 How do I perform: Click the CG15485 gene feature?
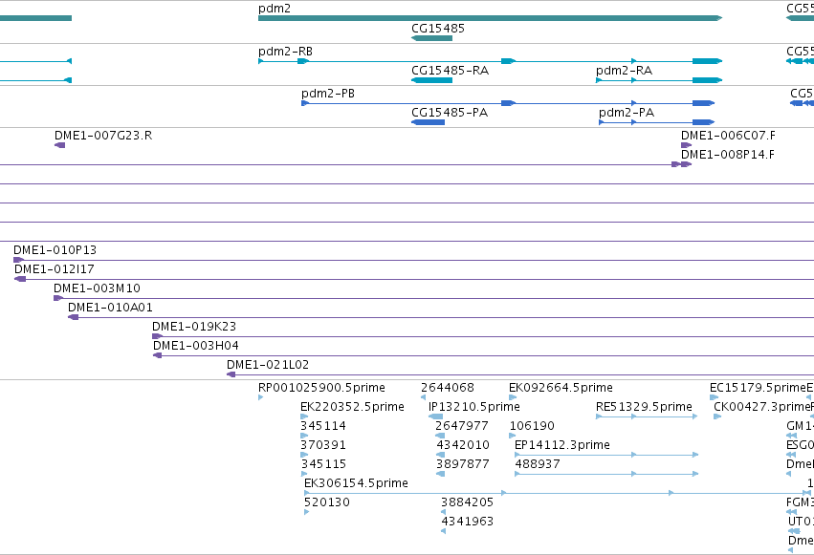coord(431,38)
